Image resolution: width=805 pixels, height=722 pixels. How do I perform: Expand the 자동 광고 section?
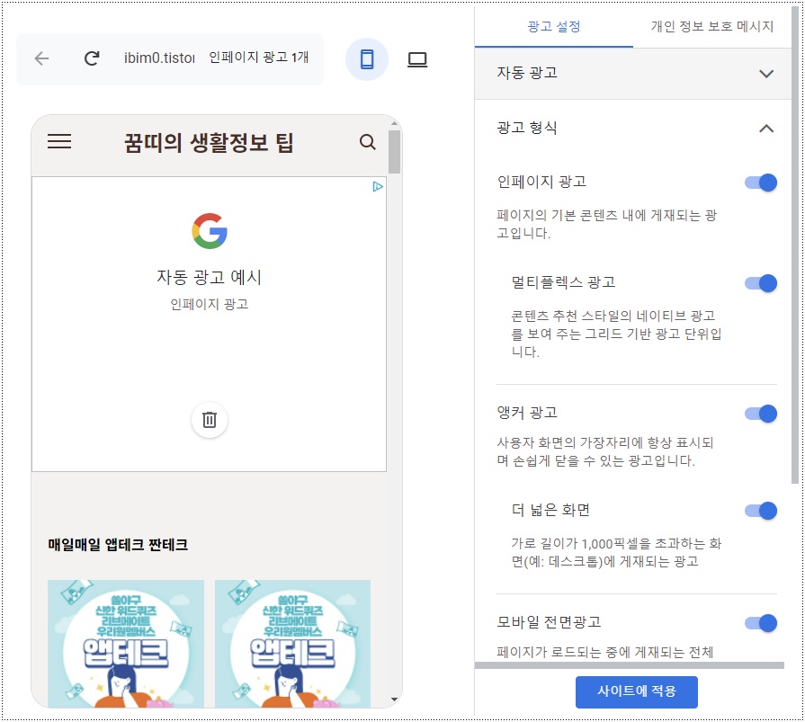click(x=632, y=74)
